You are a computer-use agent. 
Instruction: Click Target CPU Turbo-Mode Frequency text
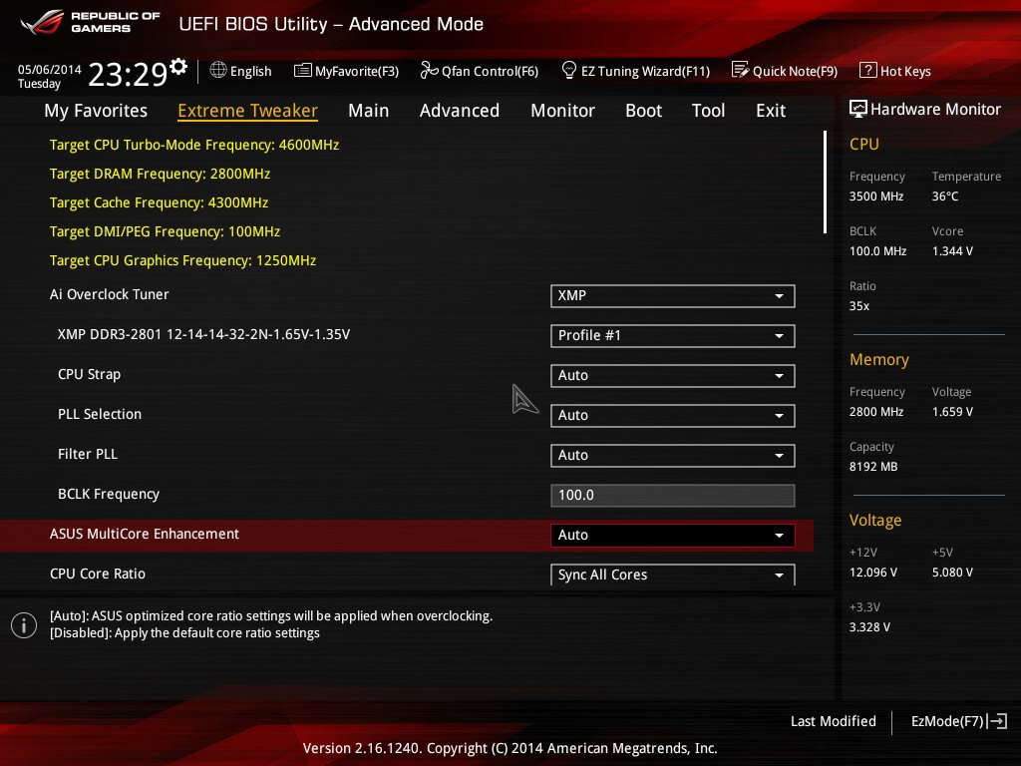point(194,145)
